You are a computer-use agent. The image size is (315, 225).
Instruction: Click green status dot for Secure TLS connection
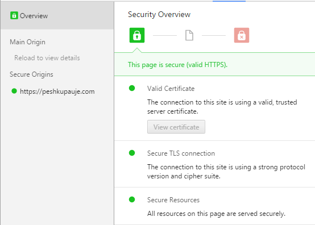pyautogui.click(x=132, y=153)
